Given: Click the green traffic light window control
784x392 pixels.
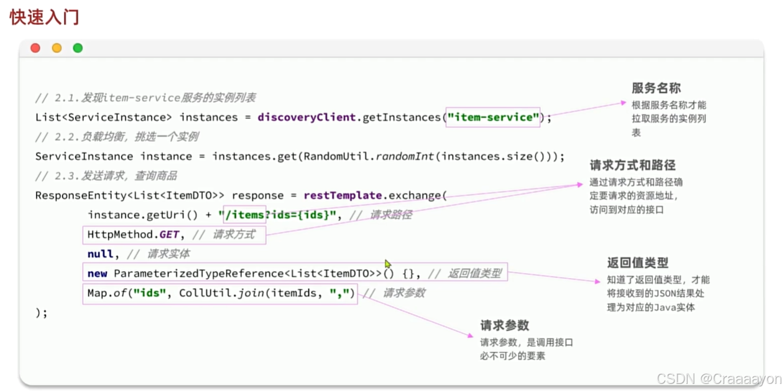Looking at the screenshot, I should pos(77,48).
